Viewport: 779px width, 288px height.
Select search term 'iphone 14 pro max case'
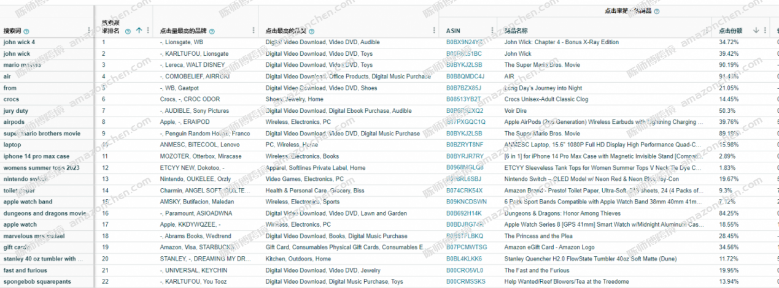tap(36, 156)
